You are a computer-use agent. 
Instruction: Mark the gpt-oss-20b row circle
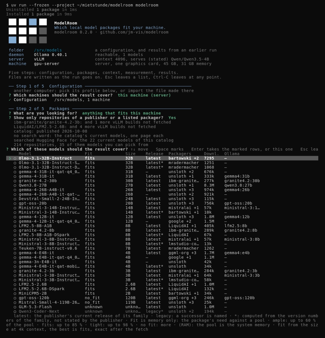[x=15, y=203]
